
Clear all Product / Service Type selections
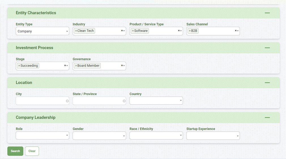coord(179,31)
